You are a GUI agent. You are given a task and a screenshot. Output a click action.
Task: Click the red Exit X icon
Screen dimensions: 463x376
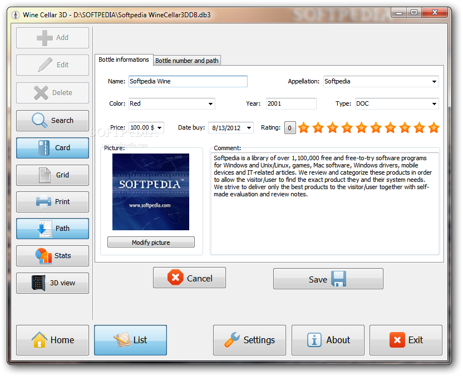pyautogui.click(x=397, y=340)
